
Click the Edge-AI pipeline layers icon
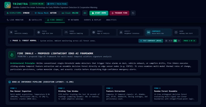tap(10, 82)
